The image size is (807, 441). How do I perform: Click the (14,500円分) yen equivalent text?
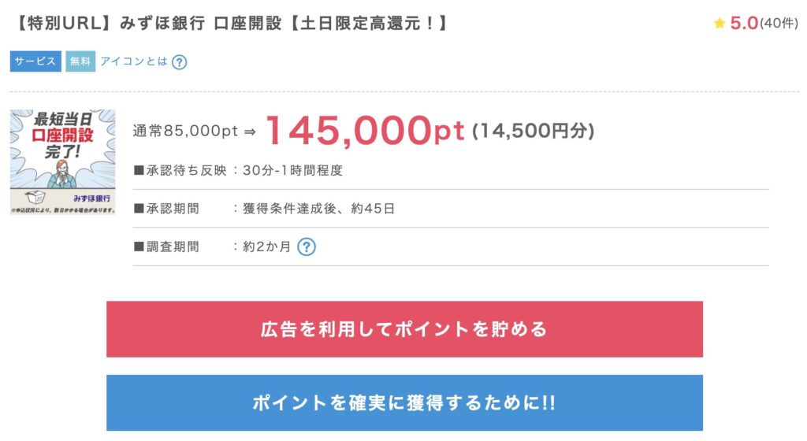pos(533,132)
